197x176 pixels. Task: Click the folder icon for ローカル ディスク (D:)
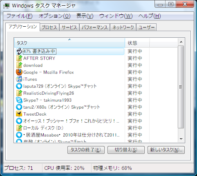(19, 128)
